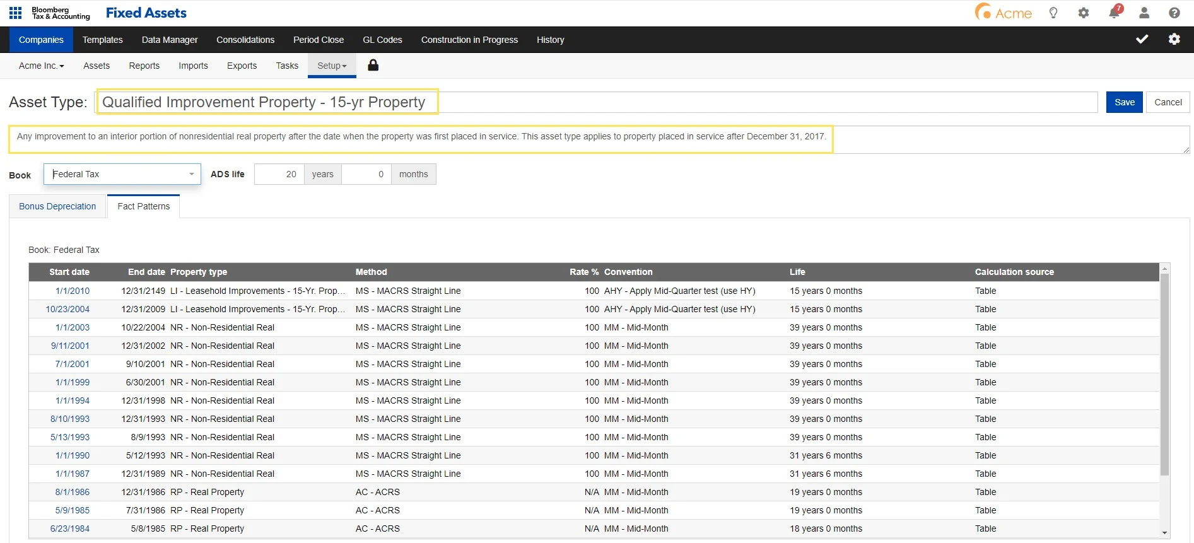
Task: Open the 8/10/1993 start date link
Action: click(x=70, y=419)
